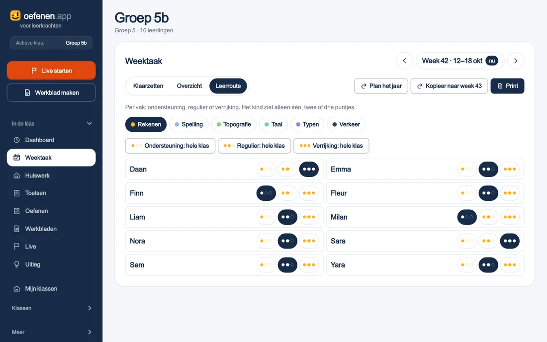
Task: Click the Werkbladen document icon
Action: click(x=16, y=229)
